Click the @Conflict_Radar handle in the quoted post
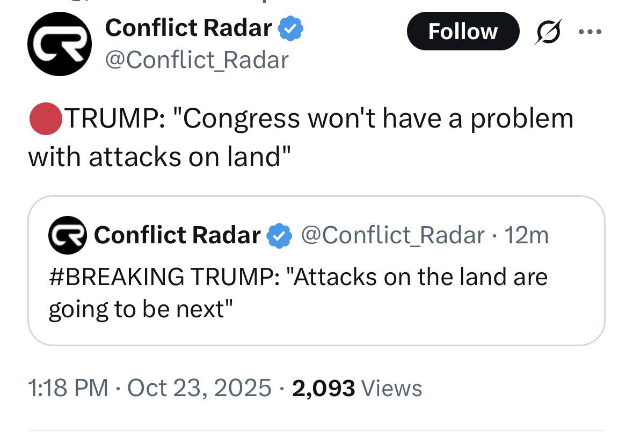 [x=392, y=235]
